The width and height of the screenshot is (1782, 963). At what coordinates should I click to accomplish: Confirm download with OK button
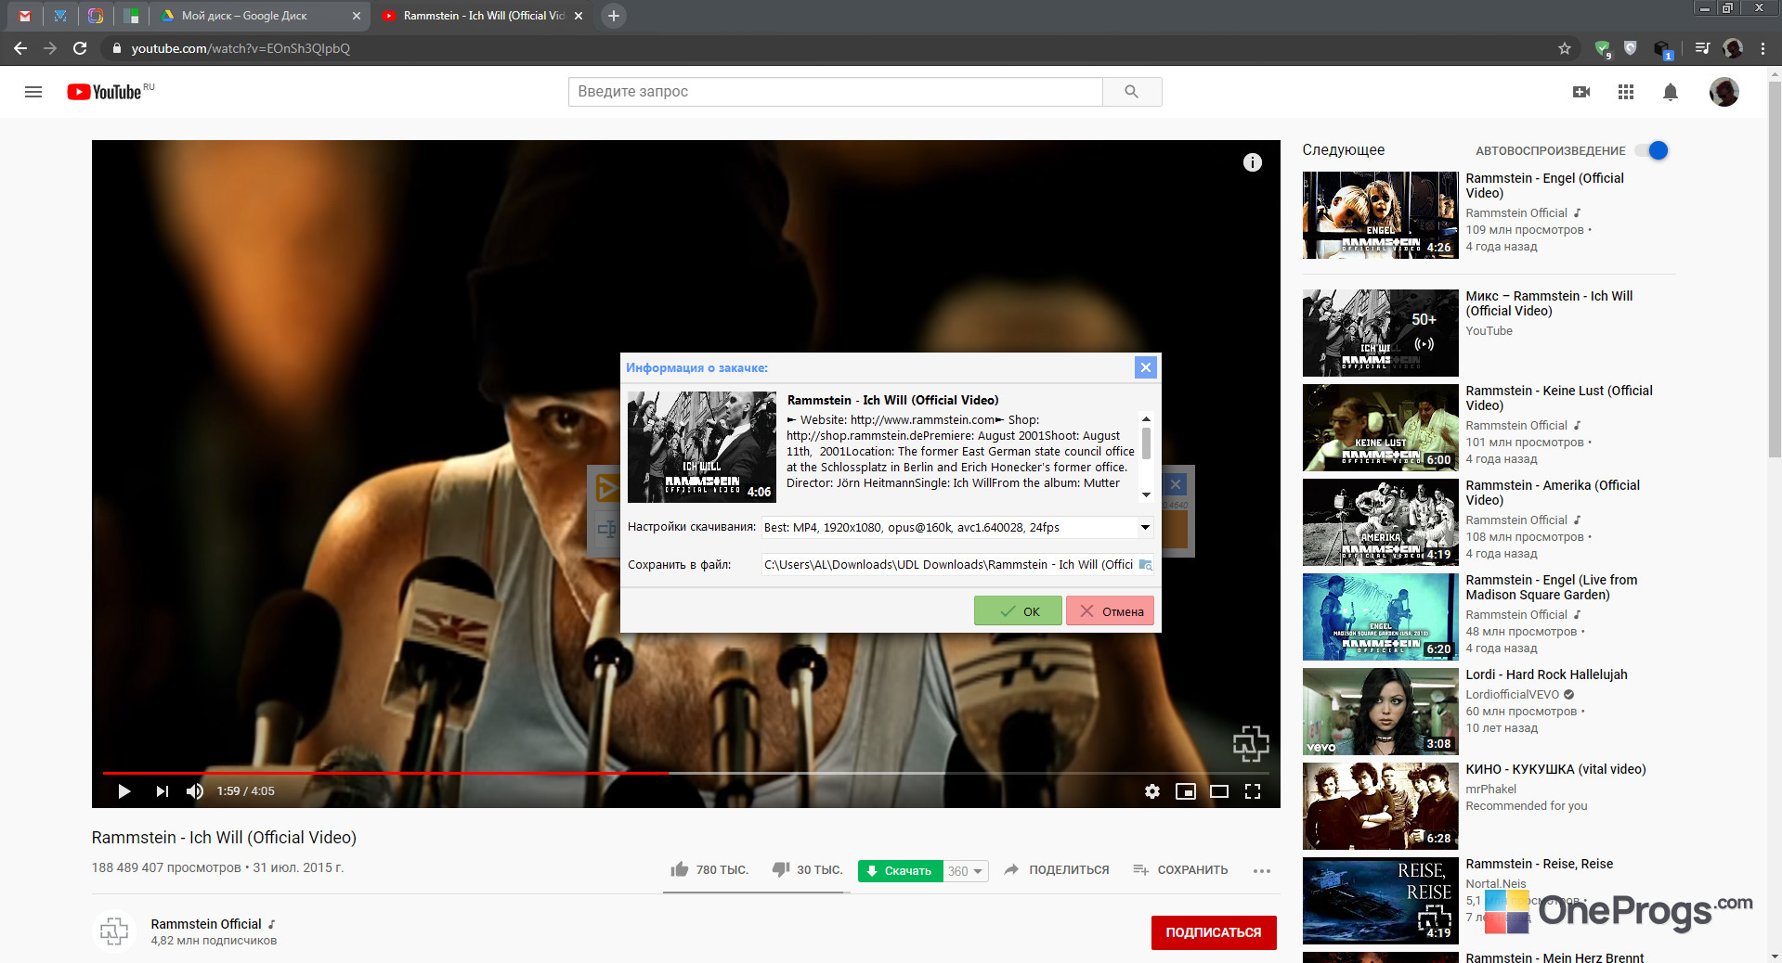point(1018,611)
